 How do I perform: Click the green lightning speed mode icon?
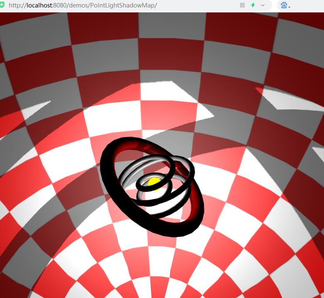253,5
